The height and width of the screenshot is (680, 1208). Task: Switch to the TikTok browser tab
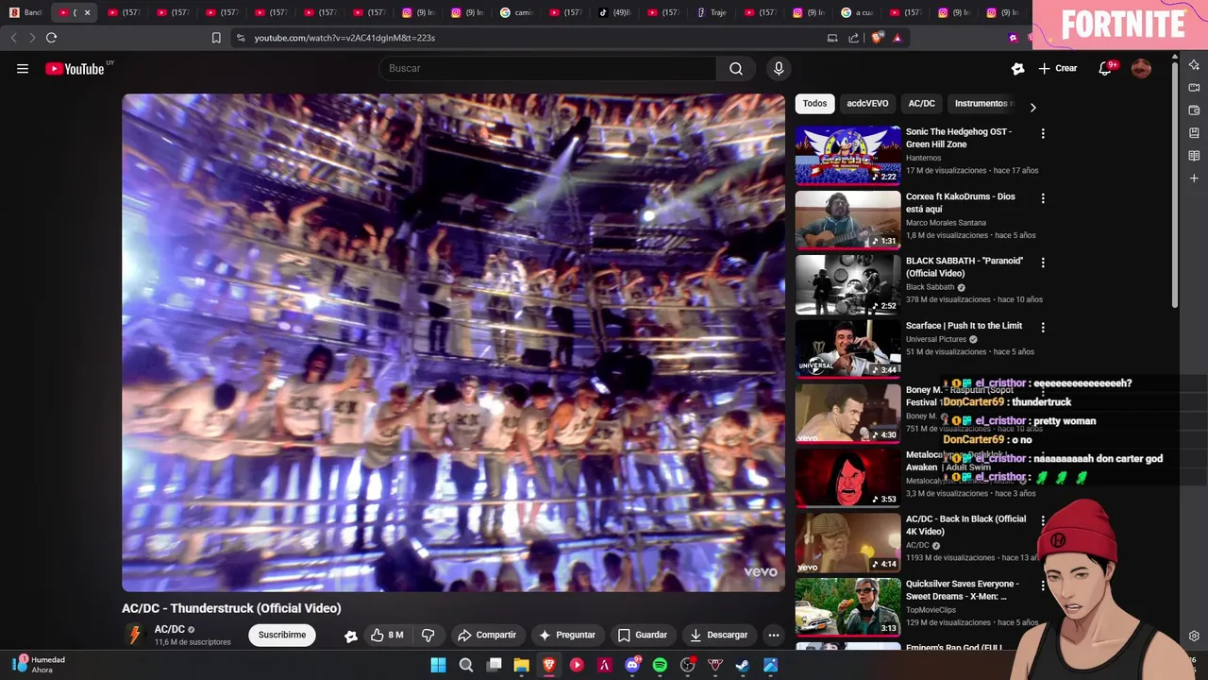(615, 12)
